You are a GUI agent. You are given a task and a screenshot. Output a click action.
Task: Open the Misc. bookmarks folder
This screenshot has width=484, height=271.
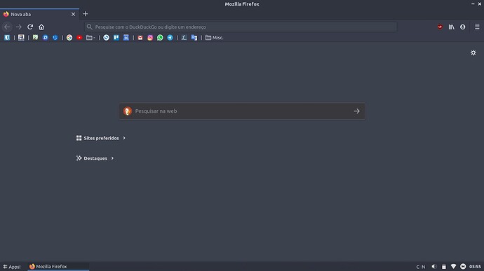[x=214, y=38]
